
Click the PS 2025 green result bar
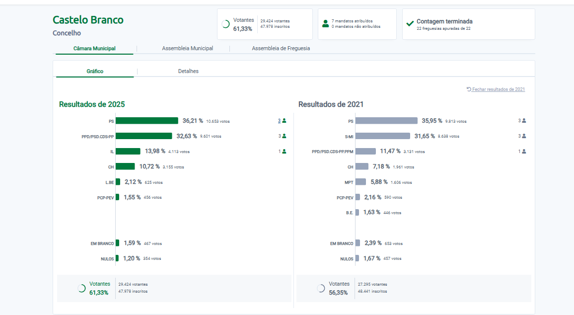146,121
